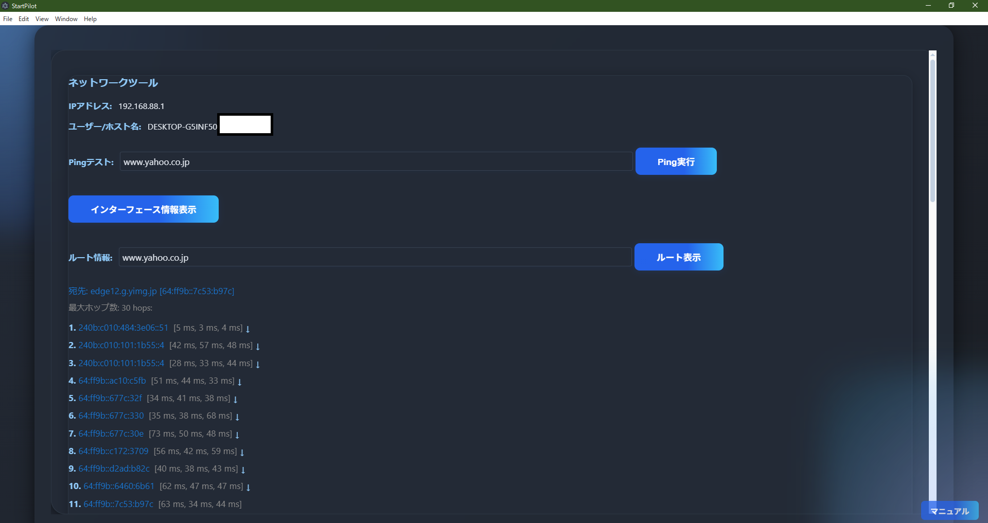Click inside the Pingテスト input field
Image resolution: width=988 pixels, height=523 pixels.
pos(376,161)
